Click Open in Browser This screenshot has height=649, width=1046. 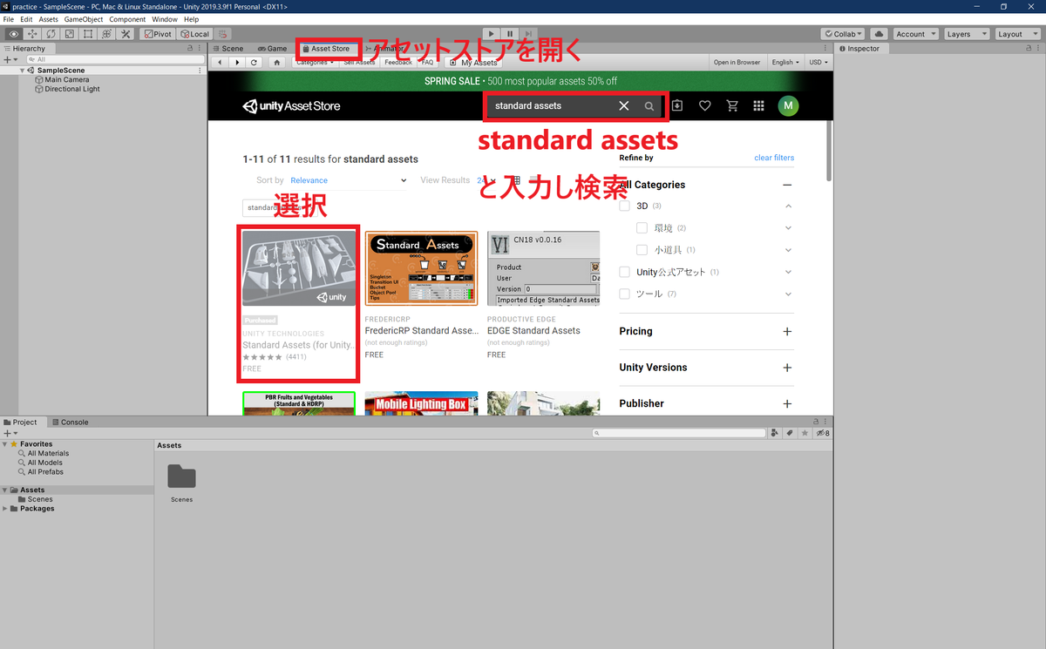pyautogui.click(x=737, y=63)
